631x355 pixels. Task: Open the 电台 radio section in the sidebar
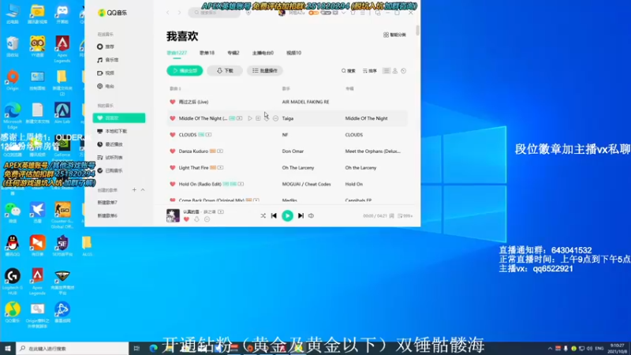106,86
